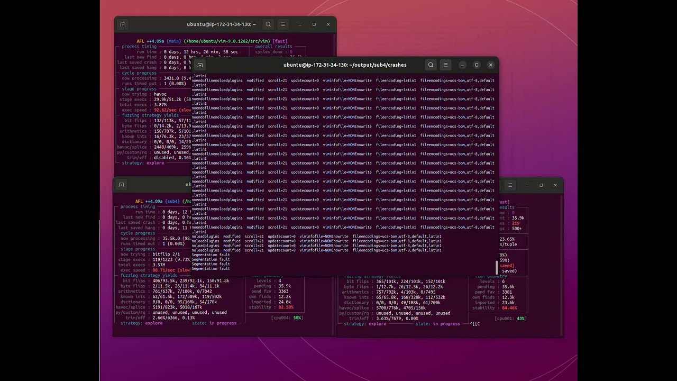The height and width of the screenshot is (381, 677).
Task: Maximize the main AFL terminal window
Action: [x=314, y=24]
